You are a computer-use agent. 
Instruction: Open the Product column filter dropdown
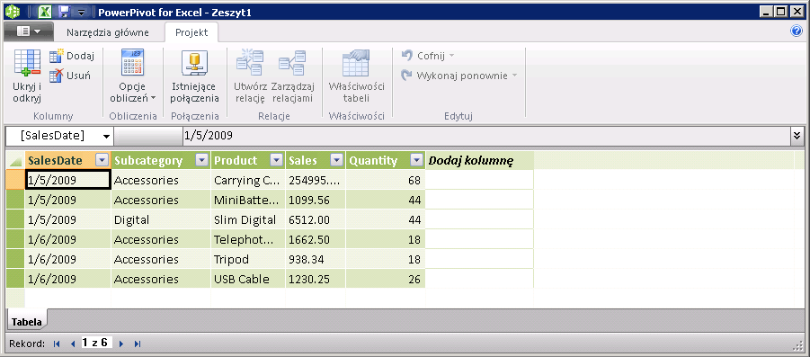coord(276,160)
